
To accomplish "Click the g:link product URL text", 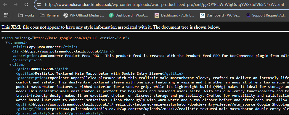I will pyautogui.click(x=161, y=105).
